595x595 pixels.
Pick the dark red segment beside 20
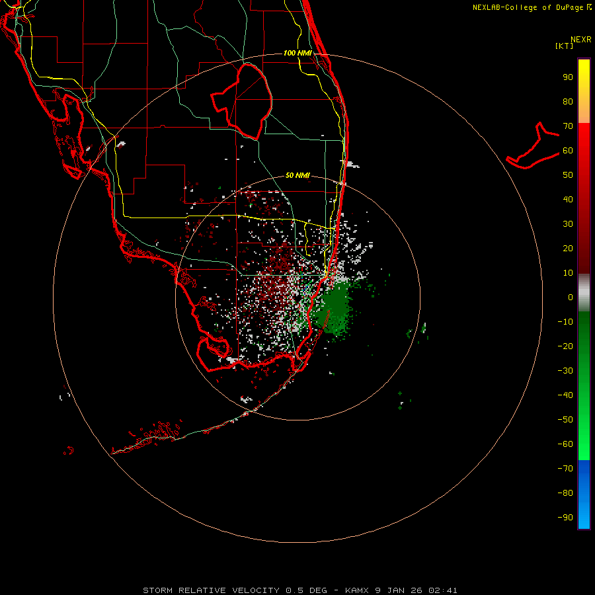[584, 249]
